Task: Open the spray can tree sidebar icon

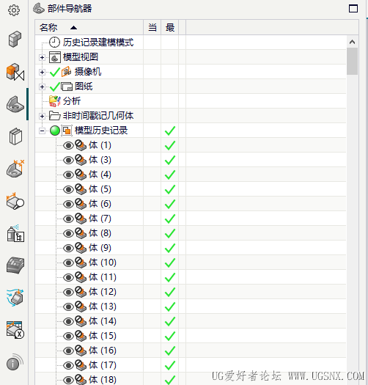Action: tap(15, 233)
